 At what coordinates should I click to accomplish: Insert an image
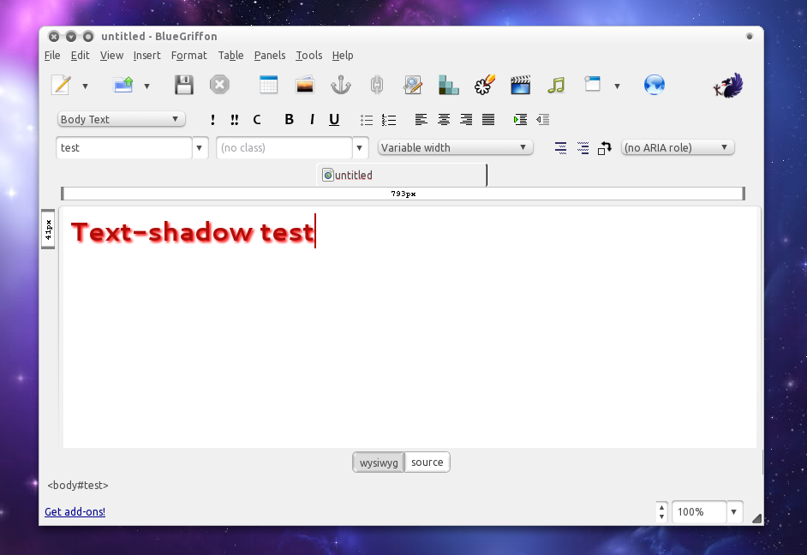pyautogui.click(x=304, y=84)
